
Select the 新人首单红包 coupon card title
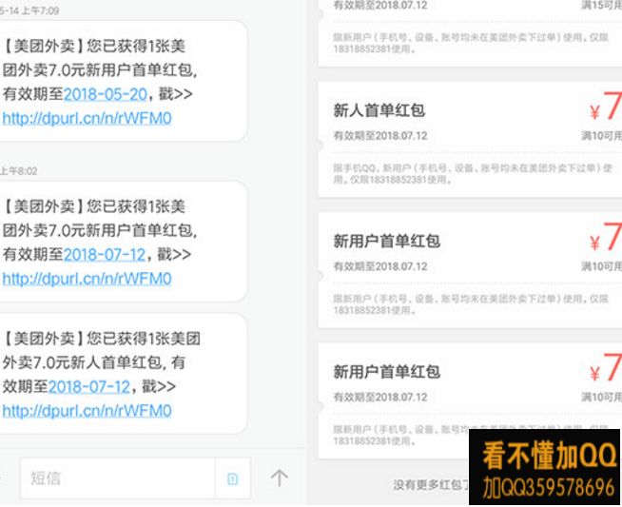[379, 110]
